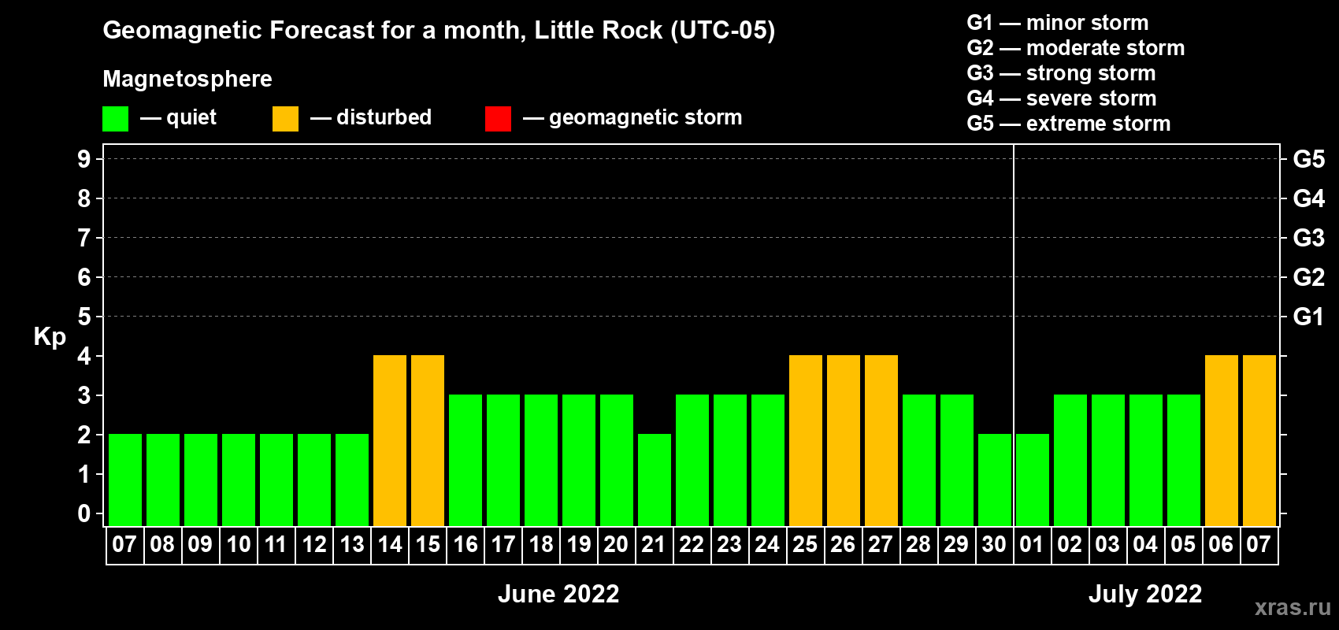1339x630 pixels.
Task: Click the 'July 2022' month label
Action: coord(1145,594)
